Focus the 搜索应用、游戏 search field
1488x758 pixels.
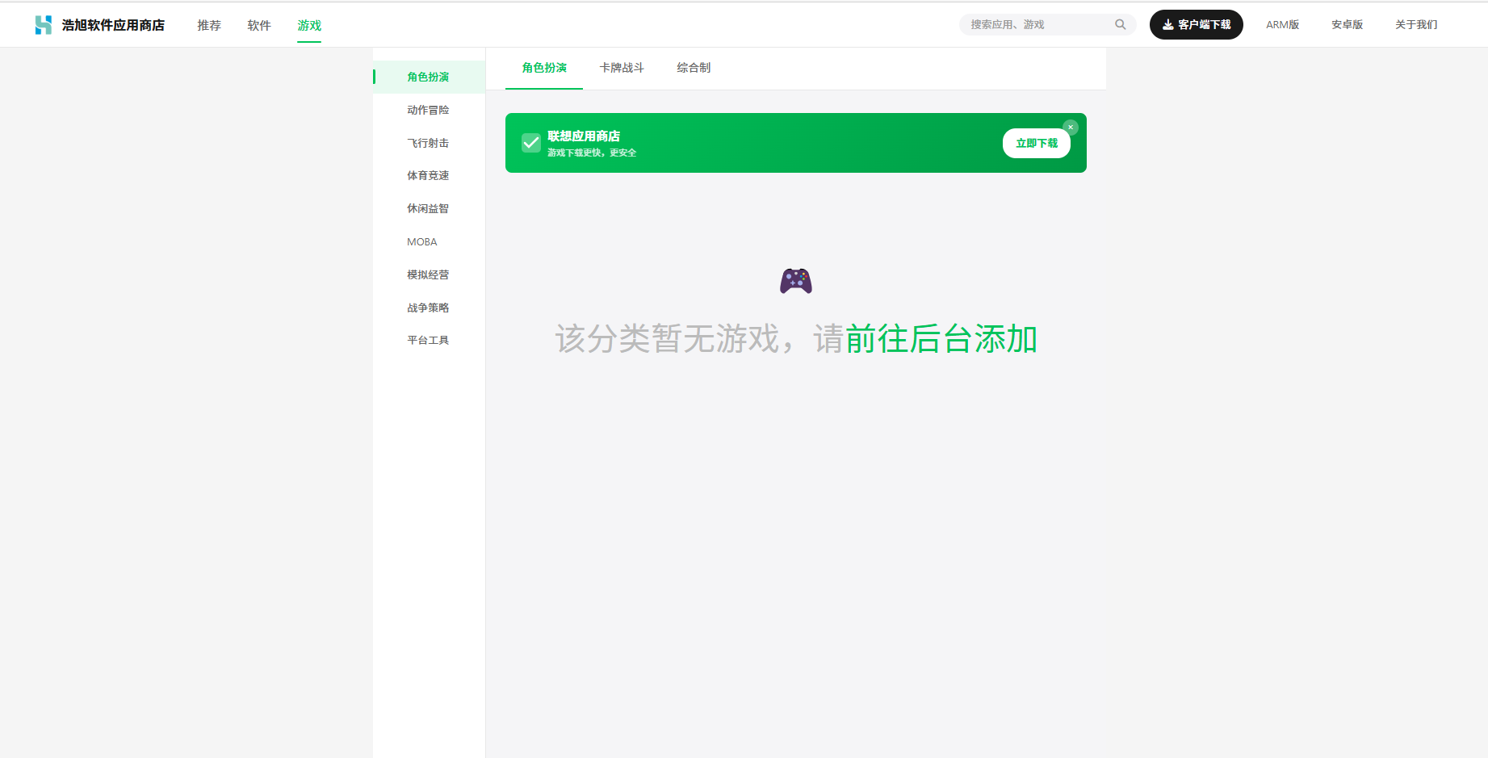pyautogui.click(x=1037, y=24)
